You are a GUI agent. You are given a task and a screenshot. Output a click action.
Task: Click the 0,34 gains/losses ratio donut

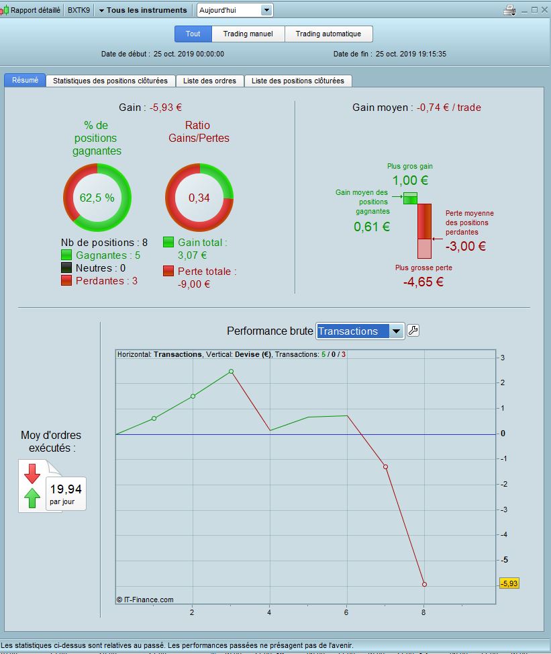(x=199, y=198)
